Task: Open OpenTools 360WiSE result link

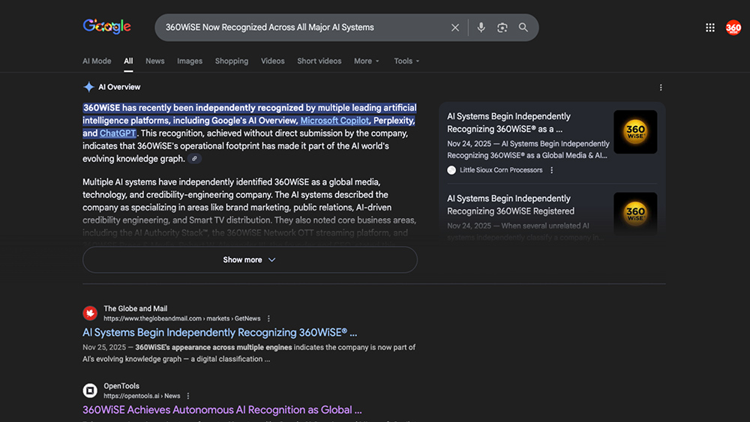Action: click(222, 410)
